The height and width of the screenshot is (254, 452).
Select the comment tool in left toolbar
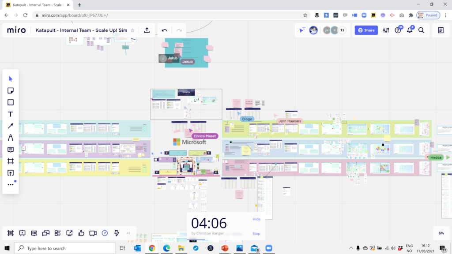tap(11, 150)
